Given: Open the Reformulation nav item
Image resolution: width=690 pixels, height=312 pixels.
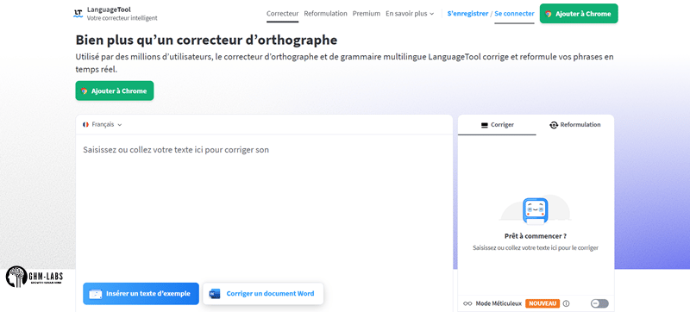Looking at the screenshot, I should coord(326,14).
